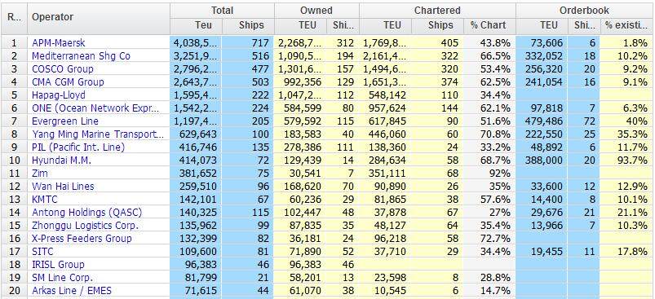Click the Evergreen Line link
Image resolution: width=655 pixels, height=299 pixels.
coord(65,121)
